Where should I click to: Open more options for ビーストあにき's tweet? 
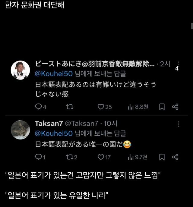pos(179,64)
